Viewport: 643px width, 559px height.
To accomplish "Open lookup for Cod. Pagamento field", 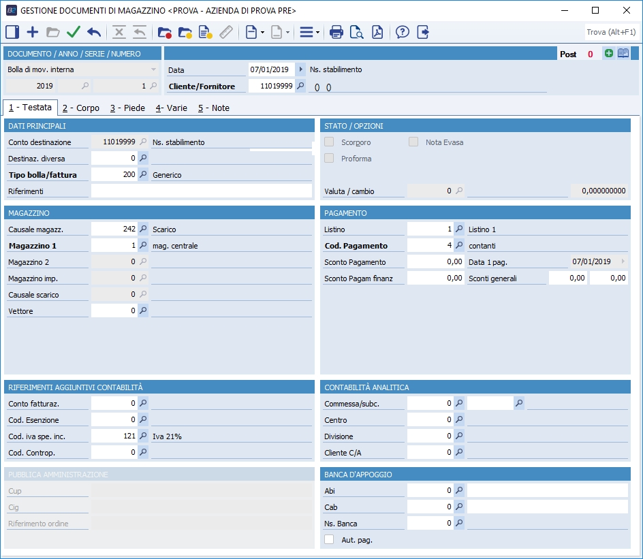I will pos(459,246).
